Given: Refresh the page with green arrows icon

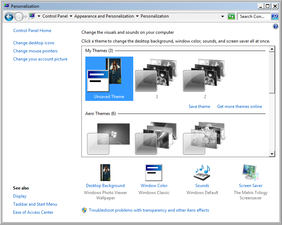Looking at the screenshot, I should (x=231, y=17).
